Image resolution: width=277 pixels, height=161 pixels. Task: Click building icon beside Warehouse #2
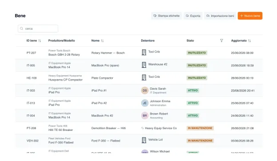click(144, 65)
